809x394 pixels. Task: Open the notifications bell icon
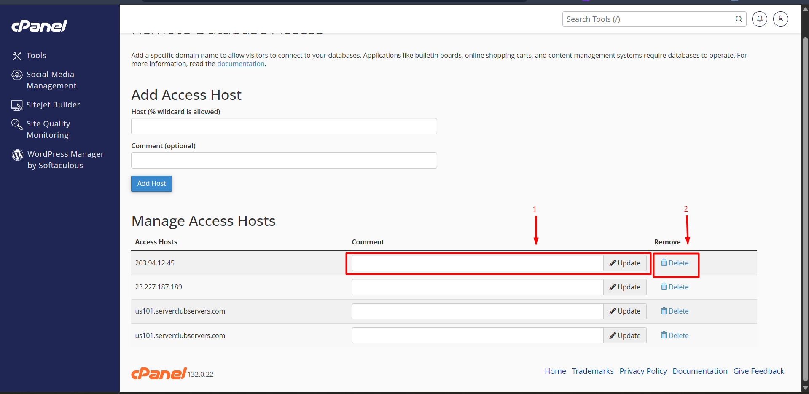pos(759,19)
